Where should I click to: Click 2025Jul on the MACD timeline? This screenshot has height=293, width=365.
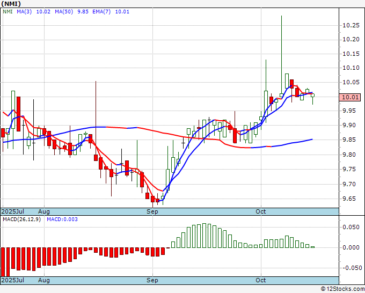13,280
